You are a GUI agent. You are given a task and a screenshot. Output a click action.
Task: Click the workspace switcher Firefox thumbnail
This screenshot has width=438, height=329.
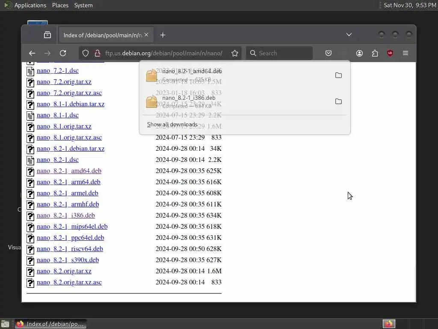click(x=389, y=324)
